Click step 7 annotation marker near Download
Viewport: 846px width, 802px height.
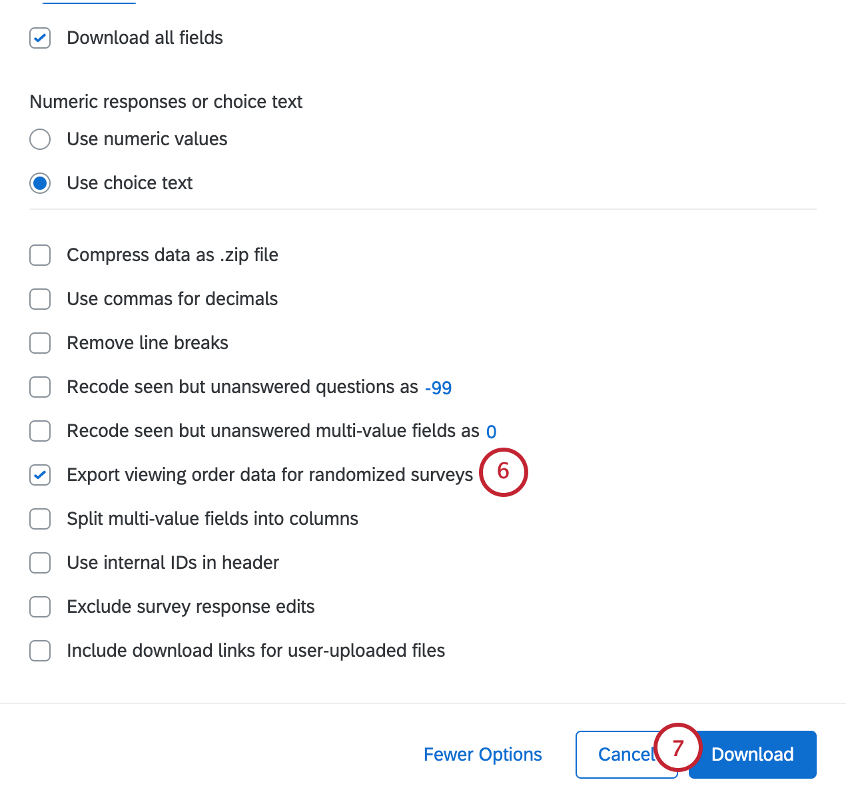pyautogui.click(x=677, y=749)
